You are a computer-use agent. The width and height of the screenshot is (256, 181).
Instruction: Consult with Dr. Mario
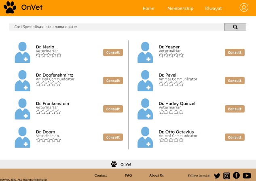113,52
